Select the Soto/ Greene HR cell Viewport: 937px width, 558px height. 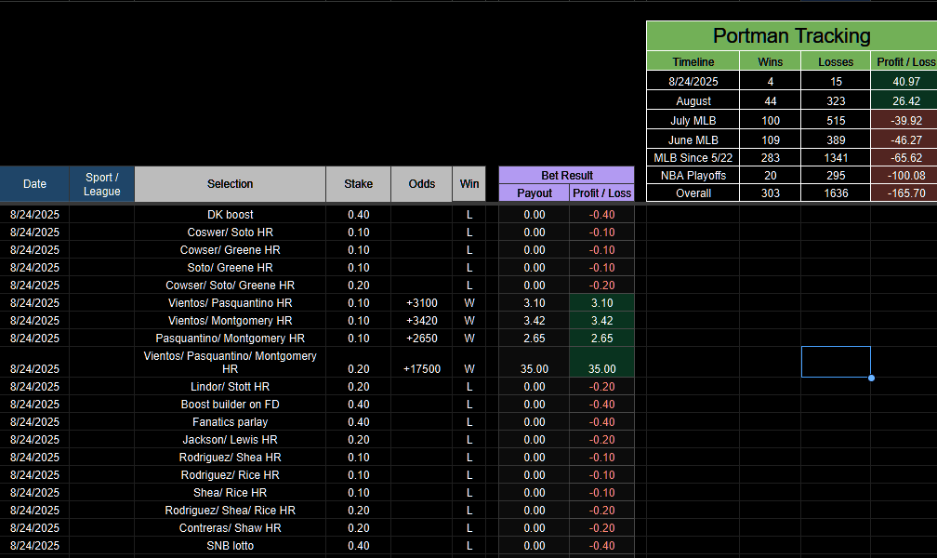(x=231, y=267)
